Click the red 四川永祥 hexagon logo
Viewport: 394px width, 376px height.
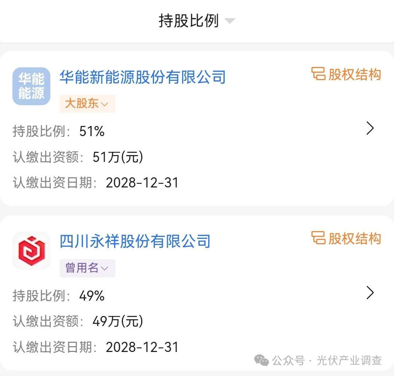(31, 251)
